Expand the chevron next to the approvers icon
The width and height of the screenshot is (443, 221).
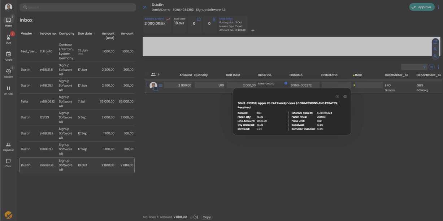pyautogui.click(x=158, y=75)
